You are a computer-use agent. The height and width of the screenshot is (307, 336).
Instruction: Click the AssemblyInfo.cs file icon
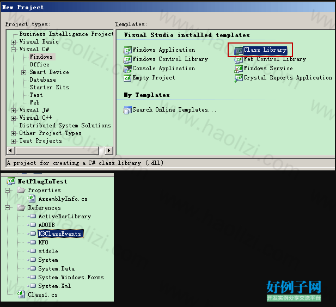(32, 199)
